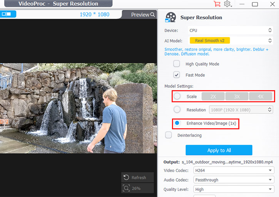This screenshot has width=279, height=197.
Task: Maximize the VideoProc window
Action: (255, 4)
